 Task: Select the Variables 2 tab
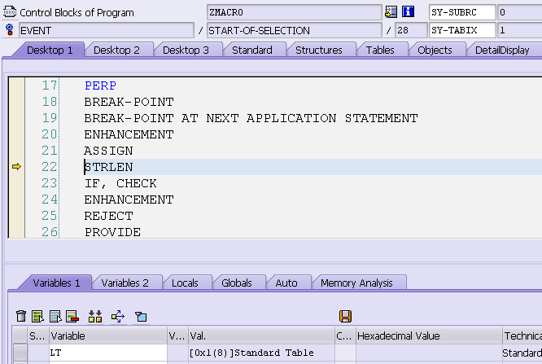click(x=125, y=283)
